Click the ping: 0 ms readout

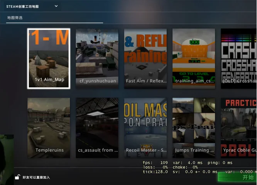(220, 163)
